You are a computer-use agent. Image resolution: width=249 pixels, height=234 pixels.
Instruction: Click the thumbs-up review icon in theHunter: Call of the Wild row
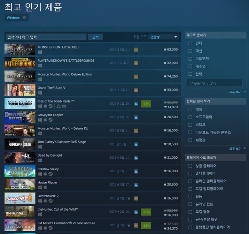coord(136,212)
